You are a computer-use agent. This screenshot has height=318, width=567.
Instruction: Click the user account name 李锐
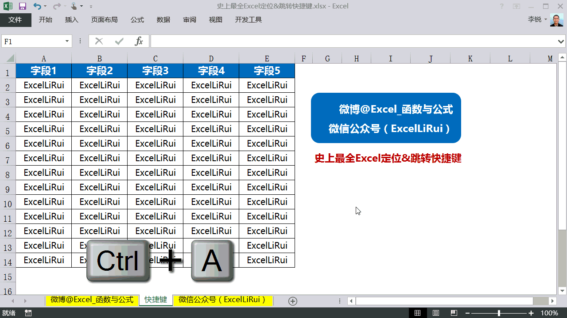click(x=535, y=19)
